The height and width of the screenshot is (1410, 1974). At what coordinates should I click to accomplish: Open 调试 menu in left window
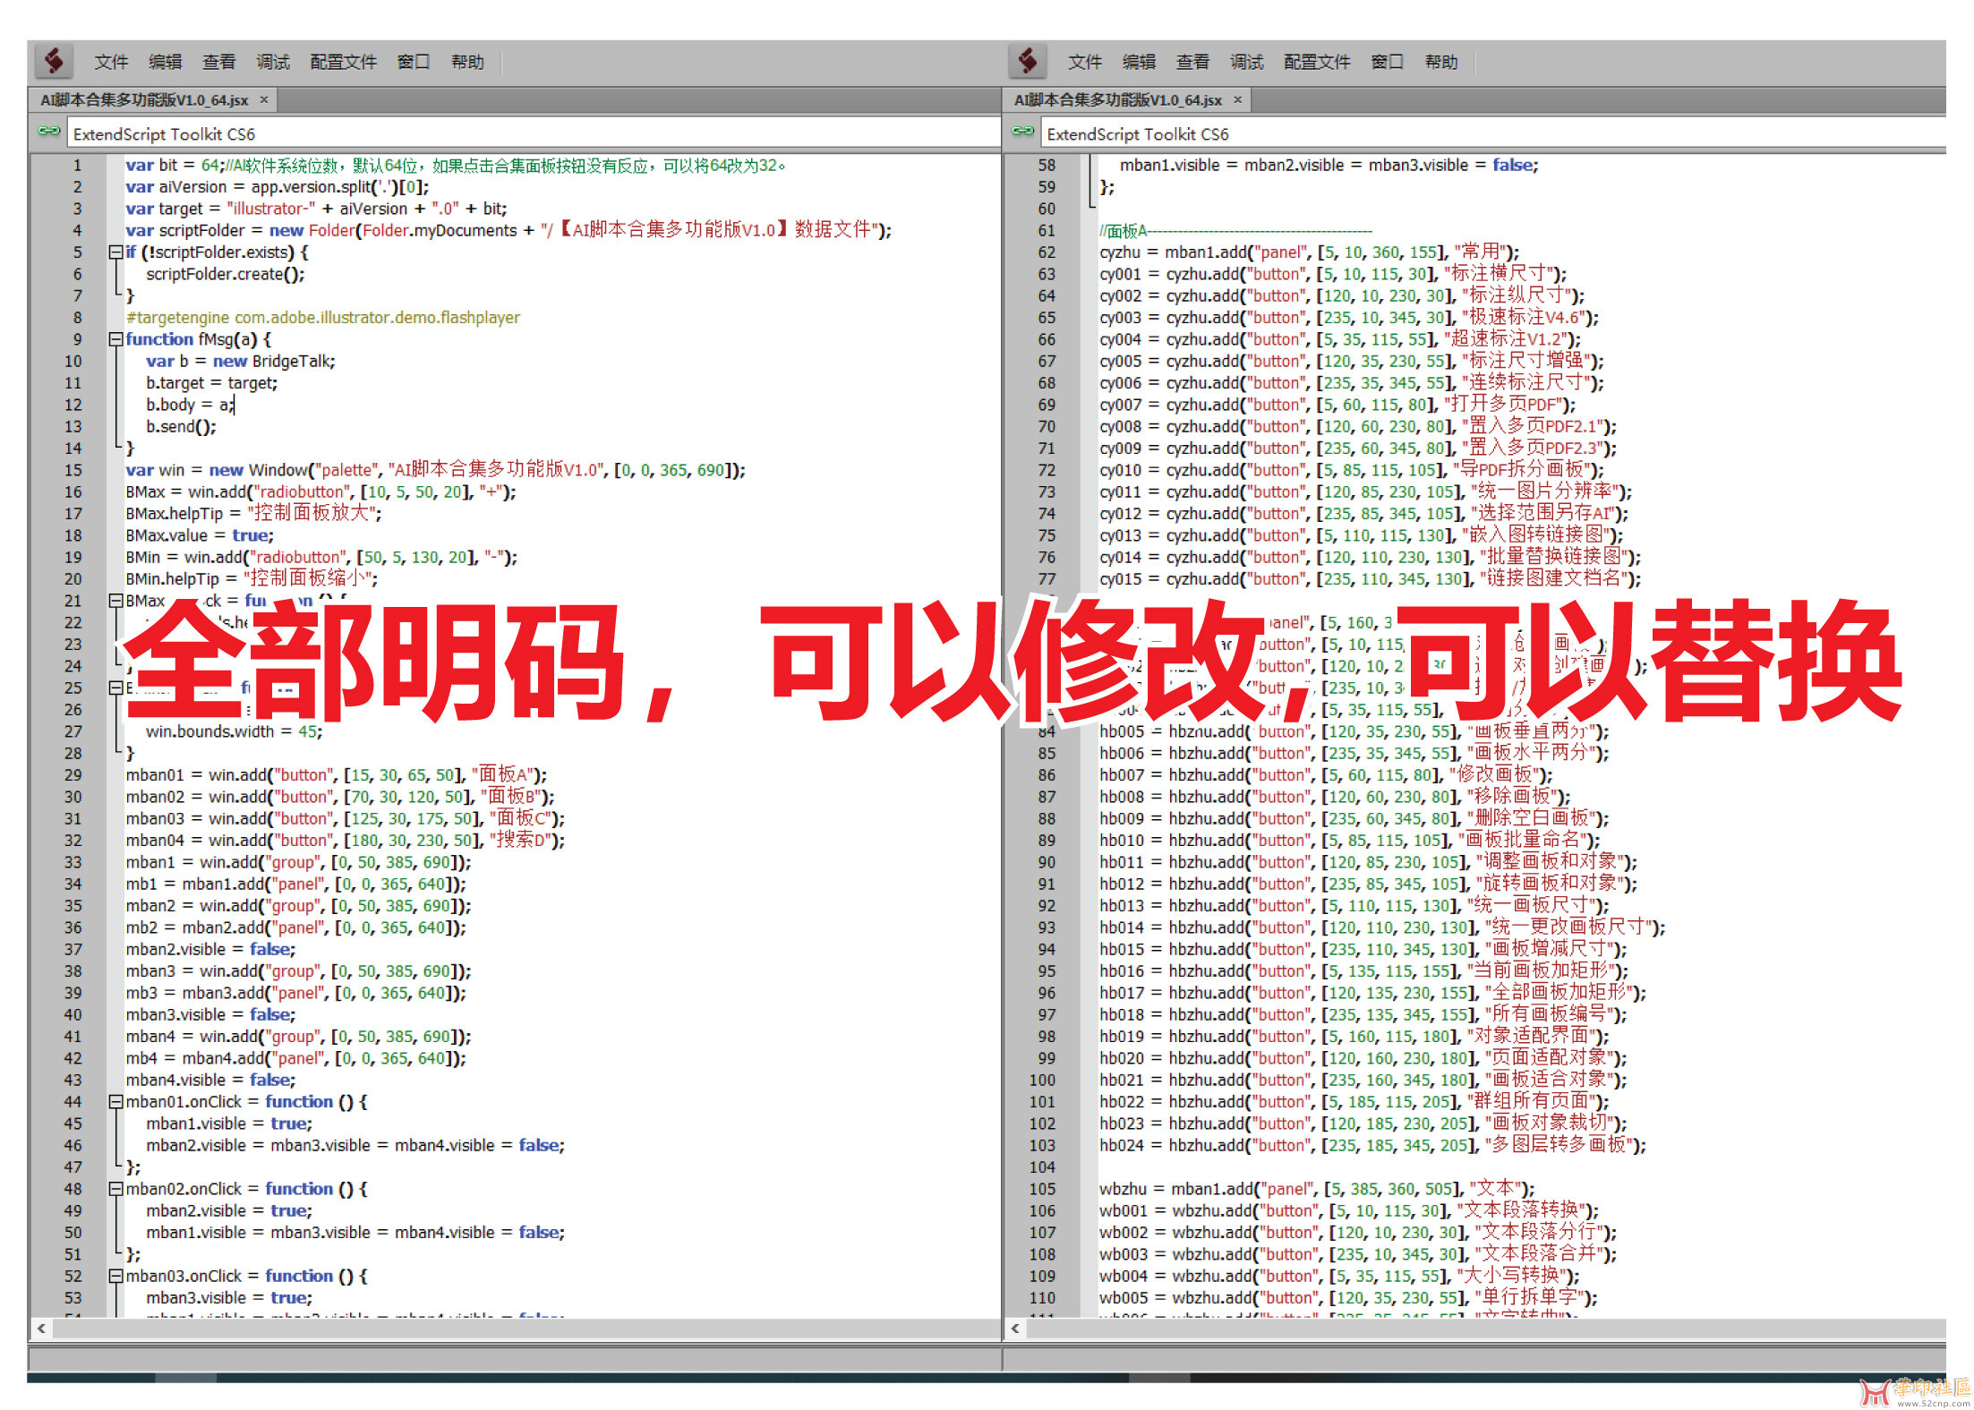[273, 62]
